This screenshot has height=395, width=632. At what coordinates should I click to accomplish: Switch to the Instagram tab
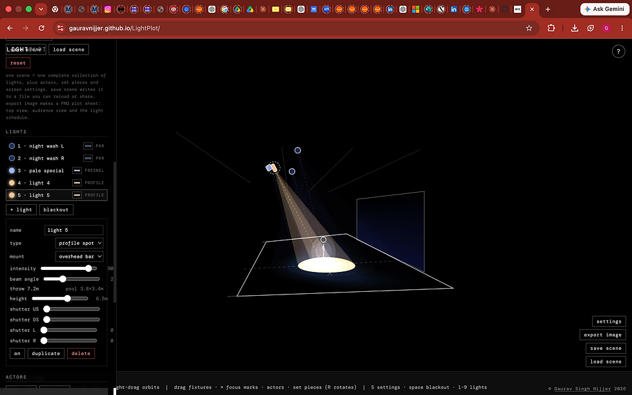108,9
